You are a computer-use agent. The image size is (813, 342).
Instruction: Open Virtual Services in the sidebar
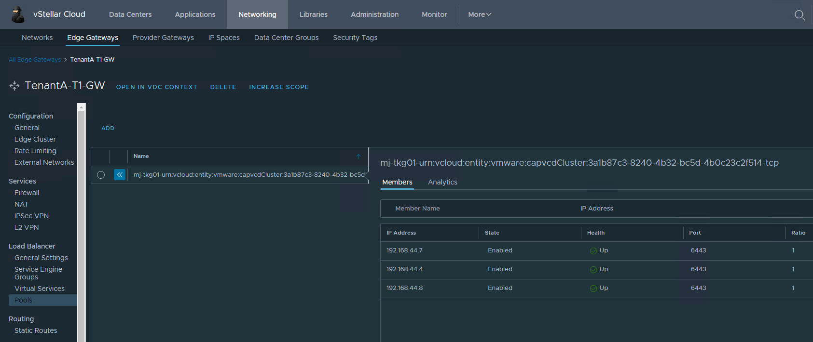(x=40, y=289)
